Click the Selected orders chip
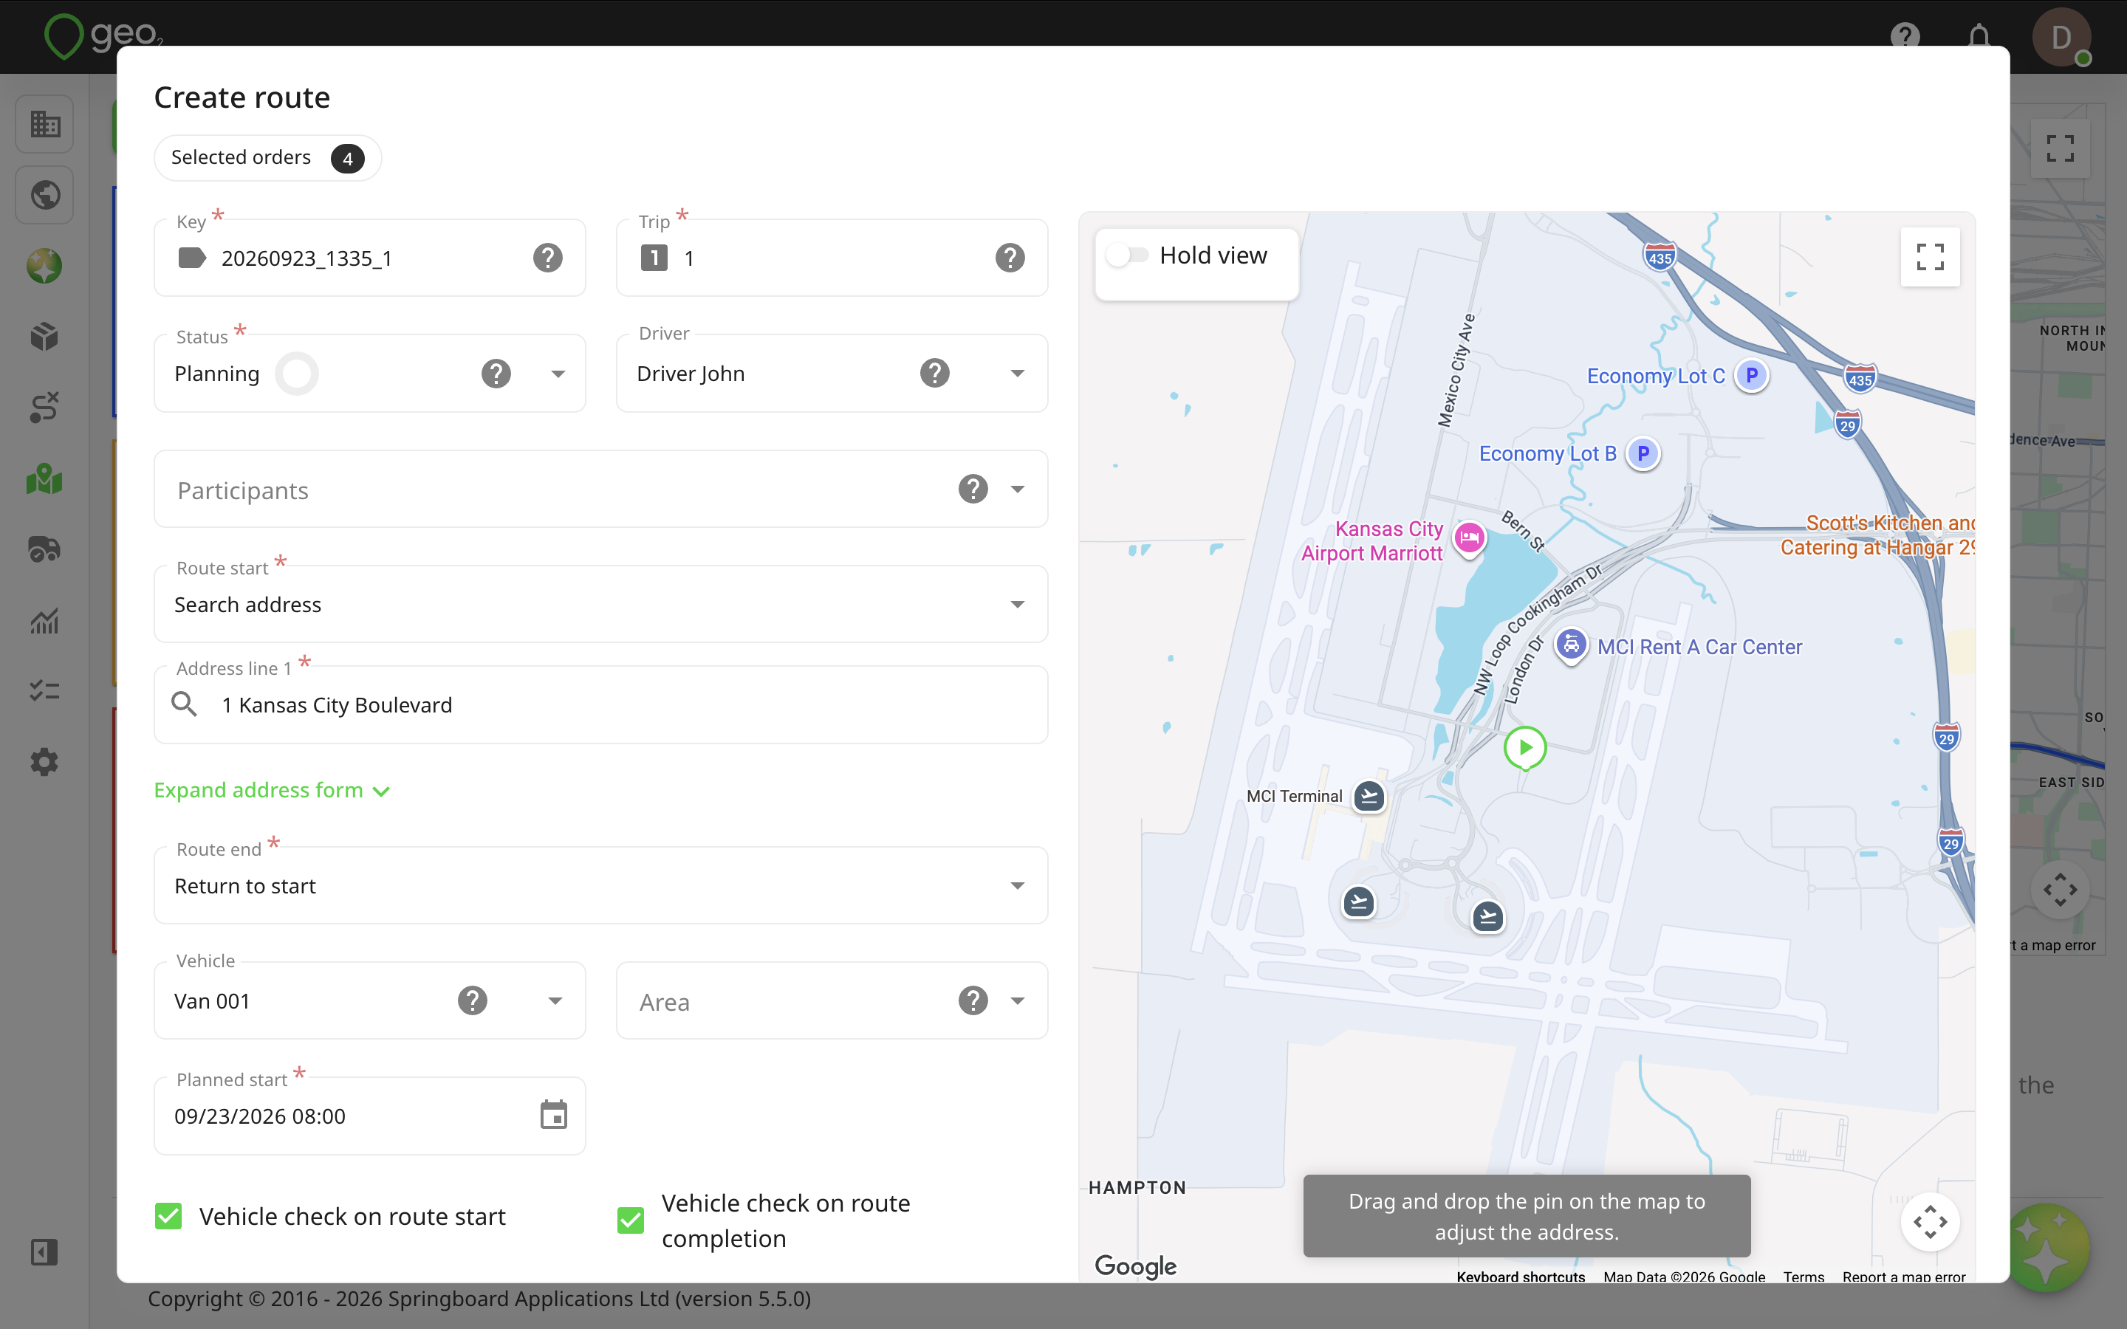The image size is (2127, 1329). pos(267,158)
